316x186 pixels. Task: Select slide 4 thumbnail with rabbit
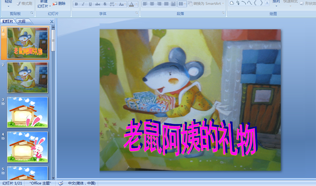coord(28,147)
